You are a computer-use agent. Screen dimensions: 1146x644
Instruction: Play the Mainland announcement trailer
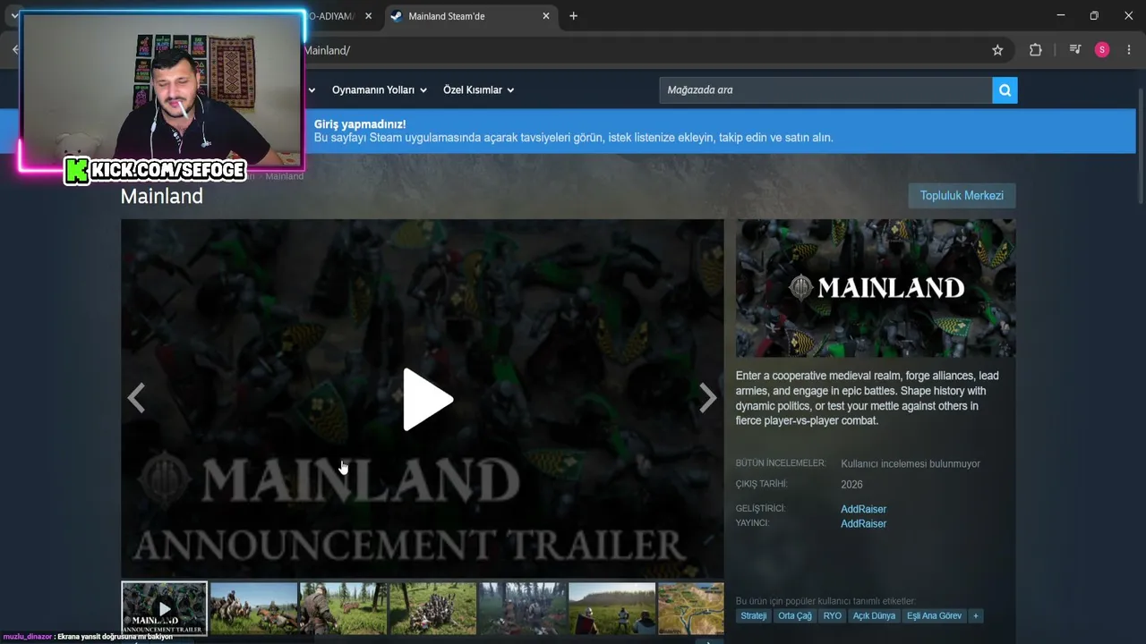427,399
